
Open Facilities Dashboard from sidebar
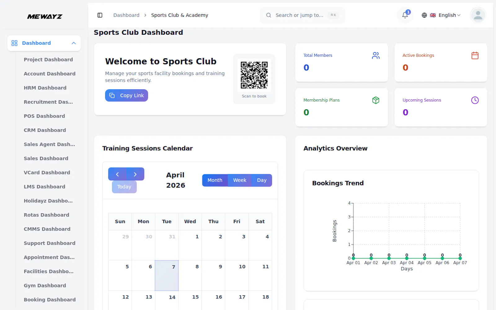tap(49, 272)
